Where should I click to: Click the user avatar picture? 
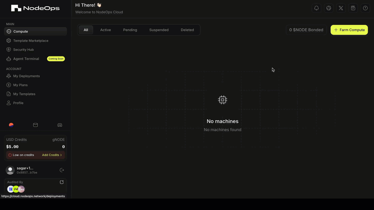(10, 170)
